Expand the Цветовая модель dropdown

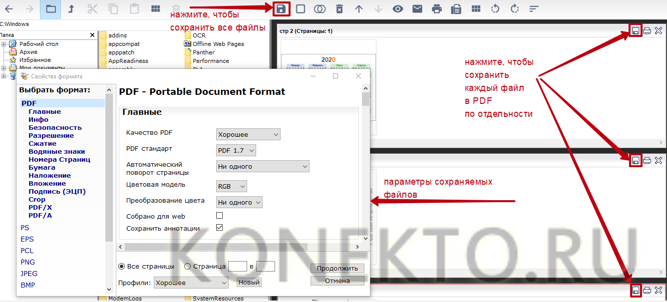click(232, 186)
